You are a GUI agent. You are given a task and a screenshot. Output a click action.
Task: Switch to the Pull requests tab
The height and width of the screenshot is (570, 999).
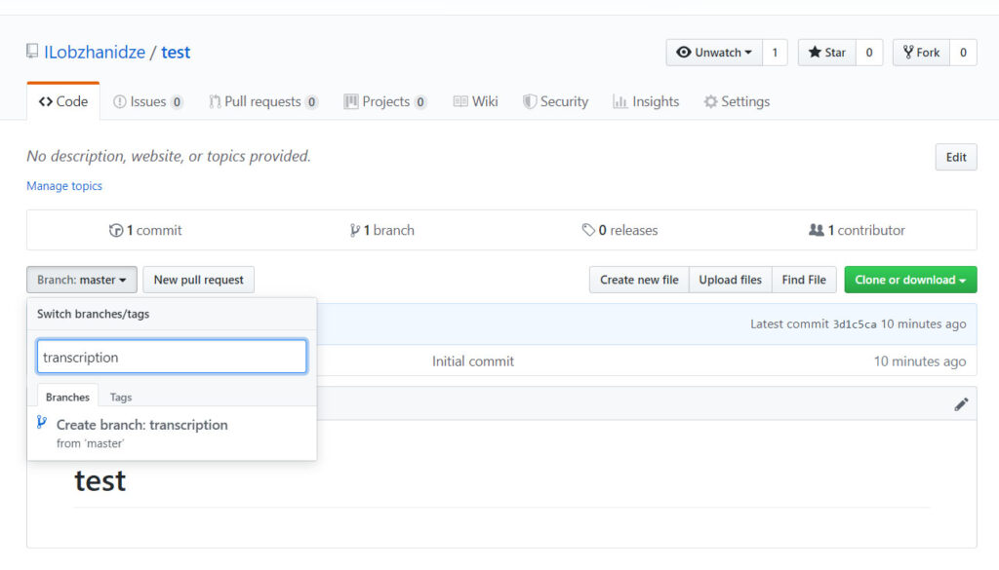click(x=262, y=101)
